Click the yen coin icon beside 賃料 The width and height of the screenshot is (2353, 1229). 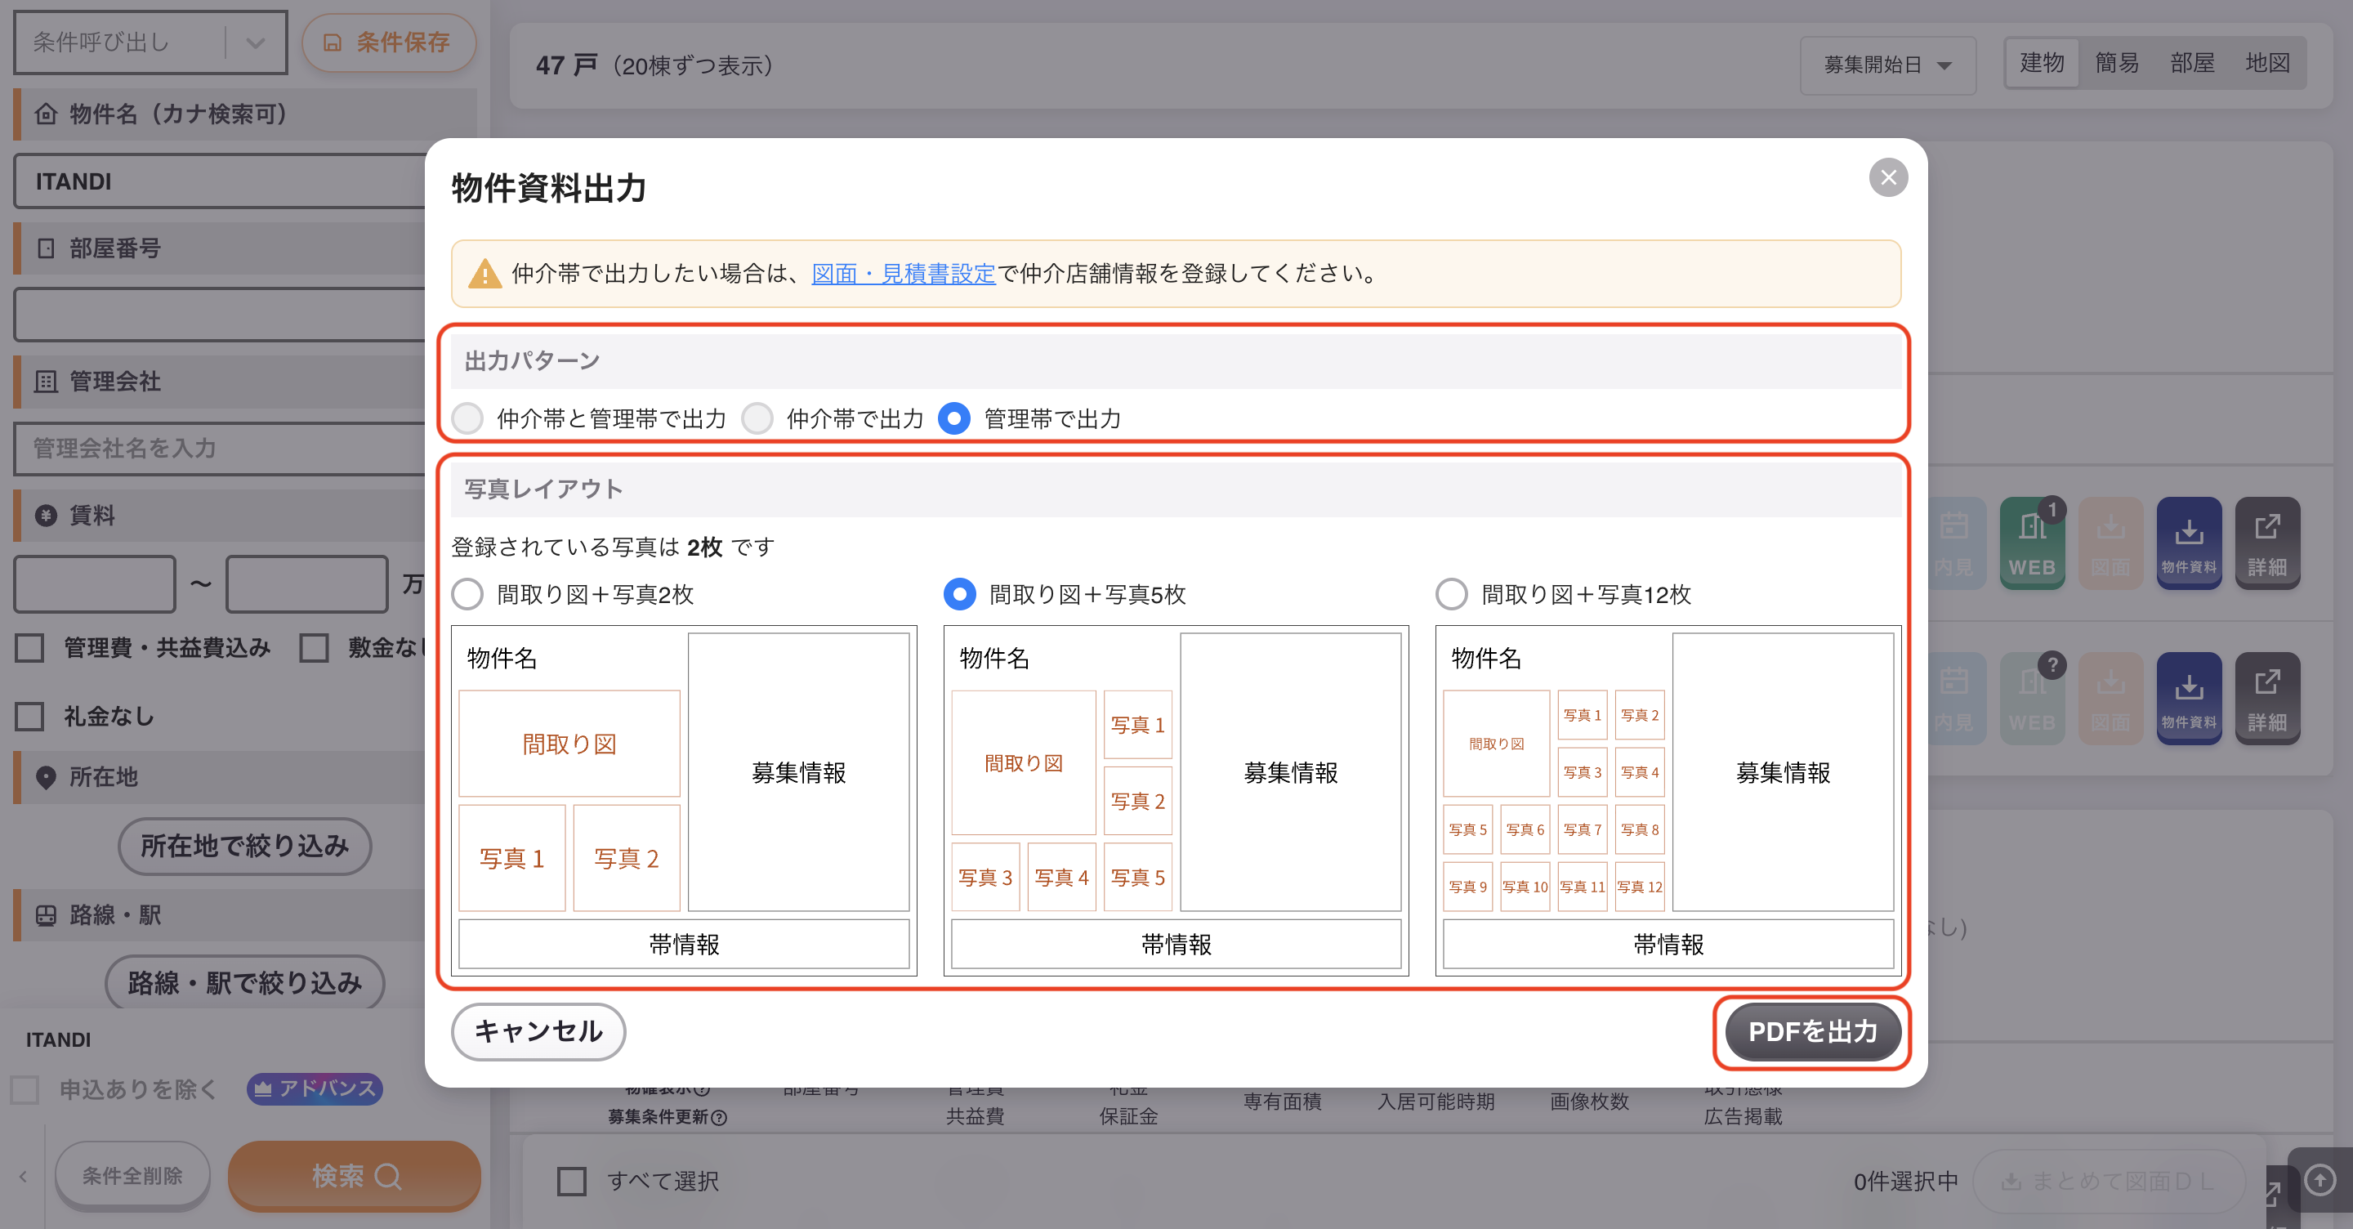[x=46, y=516]
